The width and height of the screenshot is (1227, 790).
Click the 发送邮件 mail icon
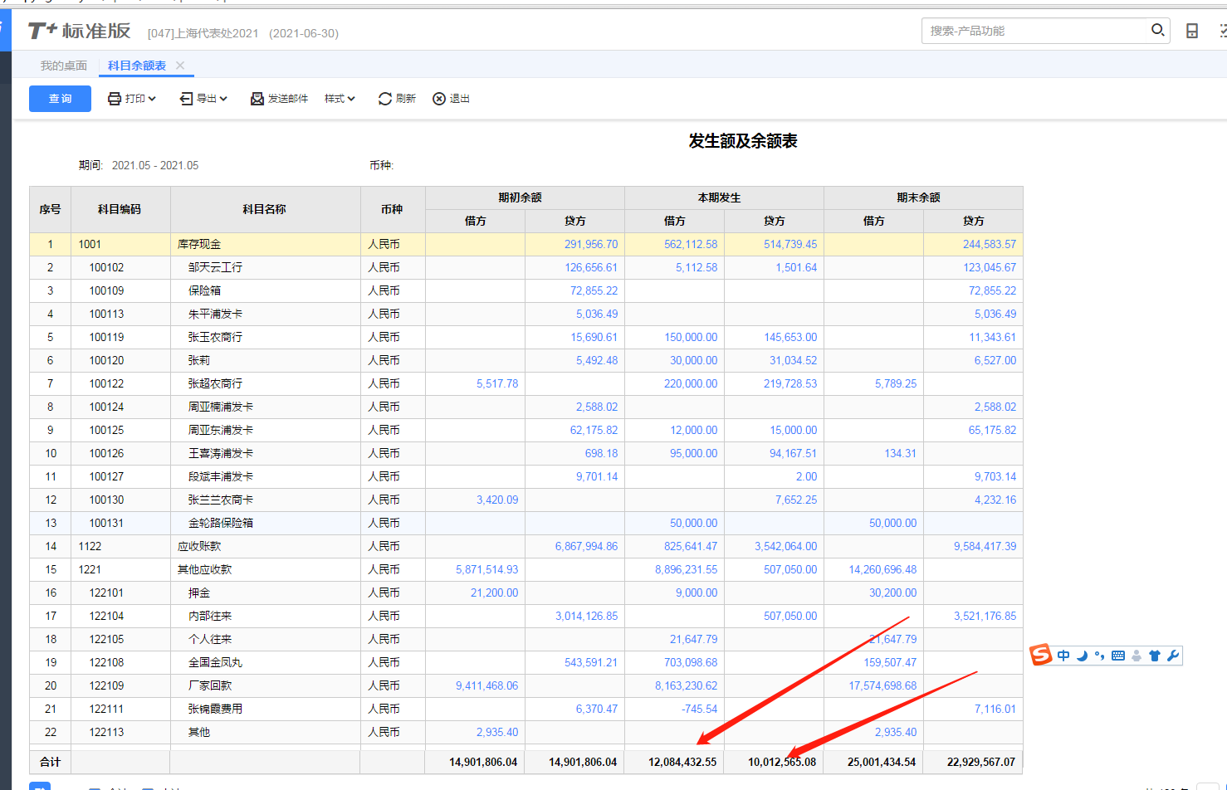tap(257, 99)
